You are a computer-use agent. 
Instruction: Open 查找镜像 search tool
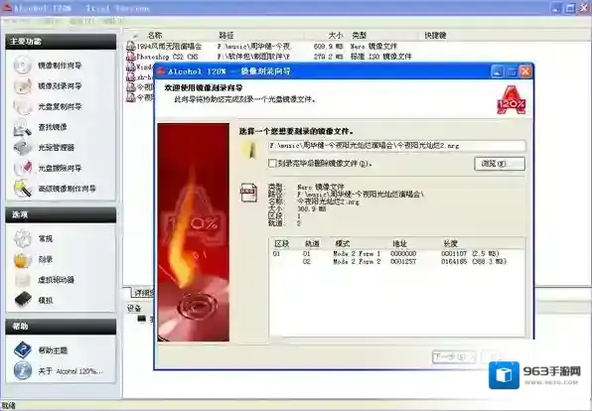click(52, 127)
